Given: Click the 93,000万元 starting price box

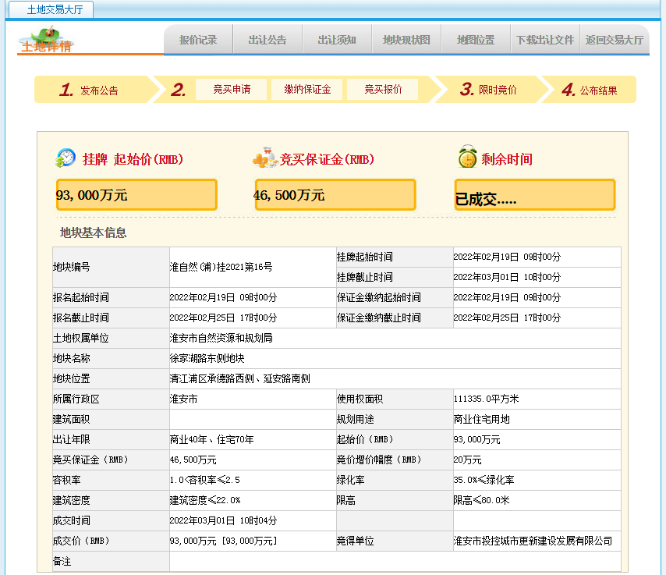Looking at the screenshot, I should 136,194.
